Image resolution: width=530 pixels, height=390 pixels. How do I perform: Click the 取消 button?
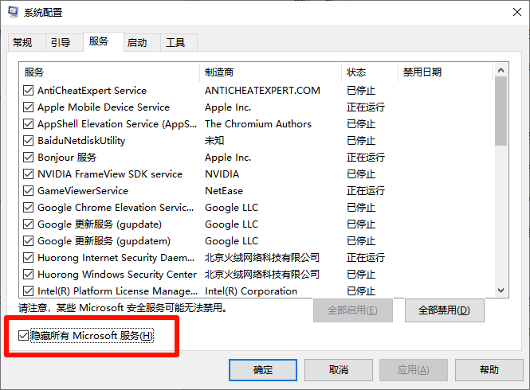[x=339, y=370]
